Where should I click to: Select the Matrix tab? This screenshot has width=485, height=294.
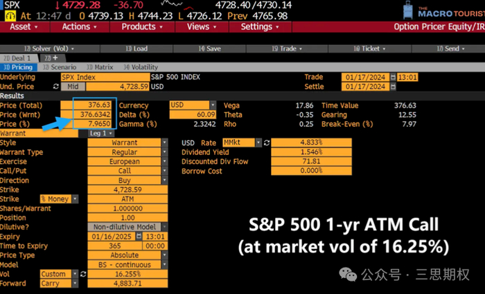(x=100, y=67)
